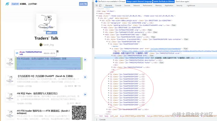Viewport: 217px width, 121px height.
Task: Toggle the device toolbar icon in DevTools
Action: pos(100,5)
